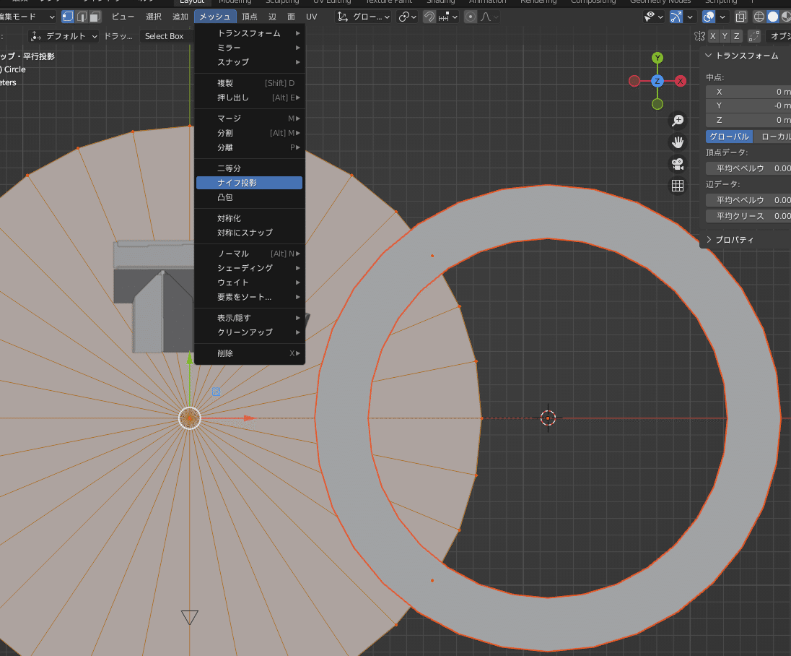The height and width of the screenshot is (656, 791).
Task: Choose 複製 from mesh menu
Action: point(250,83)
